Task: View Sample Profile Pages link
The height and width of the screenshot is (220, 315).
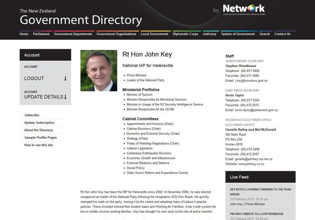Action: 40,137
